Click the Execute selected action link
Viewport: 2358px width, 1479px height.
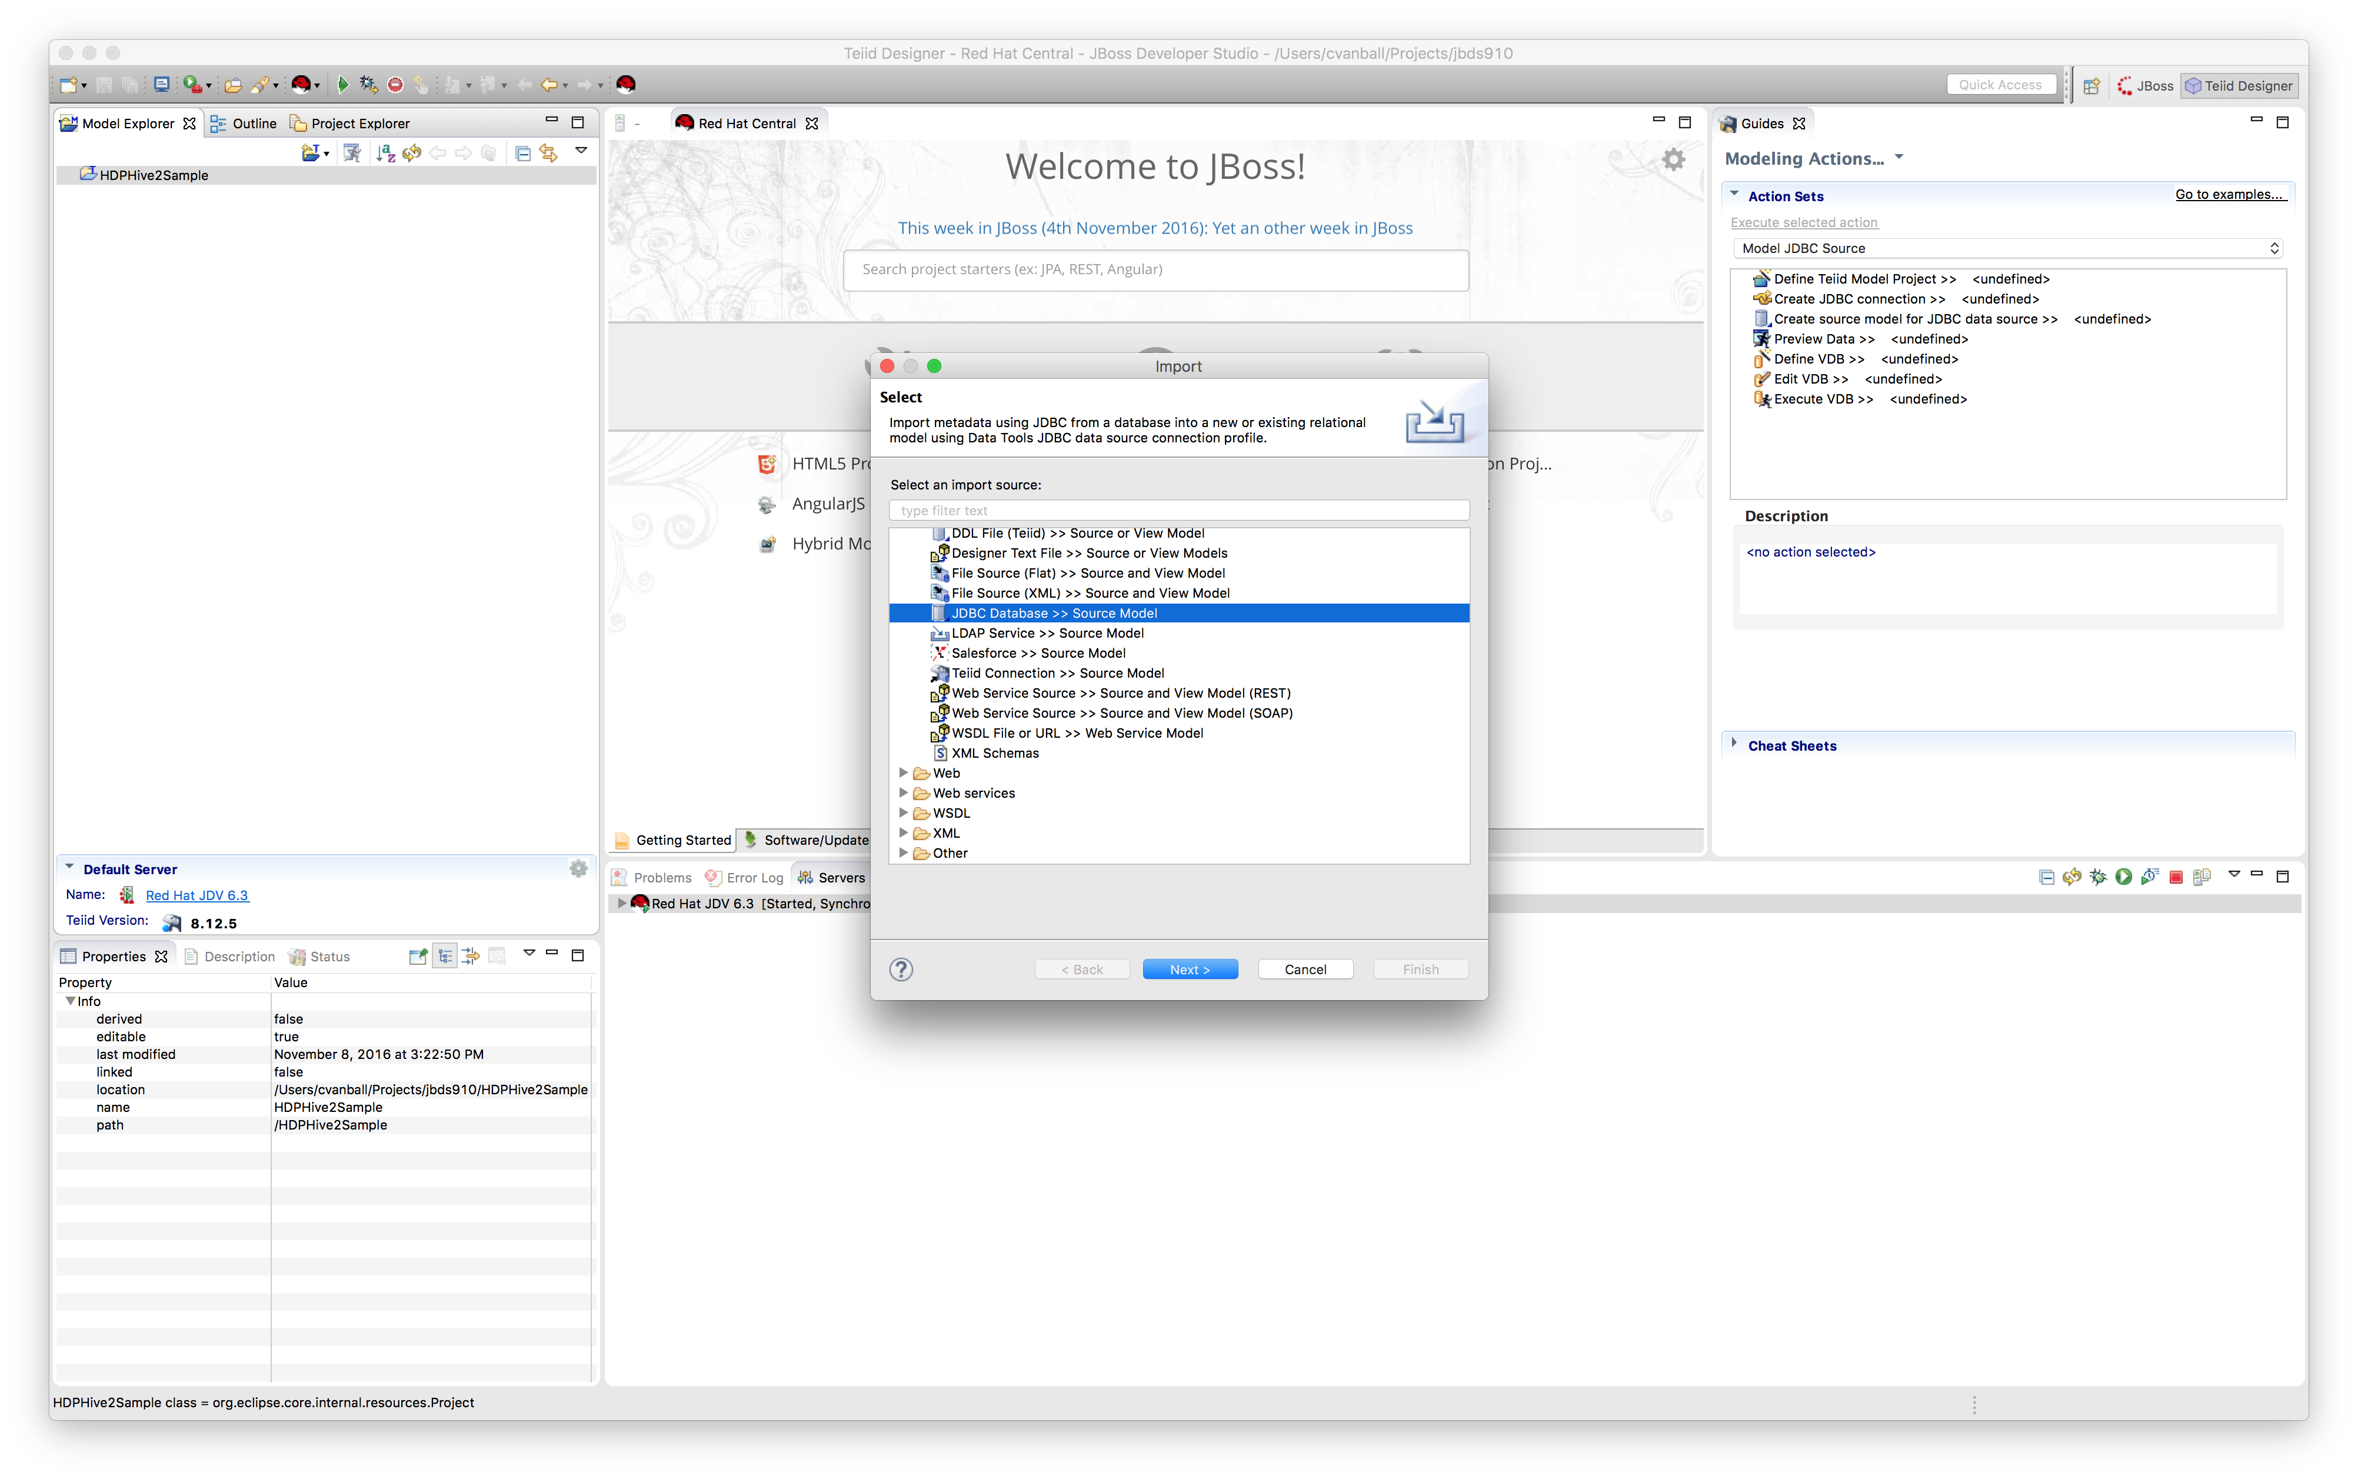point(1804,223)
